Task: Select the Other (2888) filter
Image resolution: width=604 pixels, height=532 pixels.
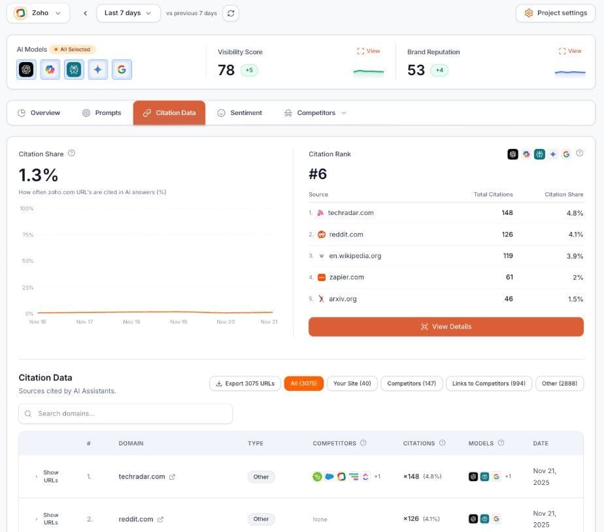Action: (560, 383)
